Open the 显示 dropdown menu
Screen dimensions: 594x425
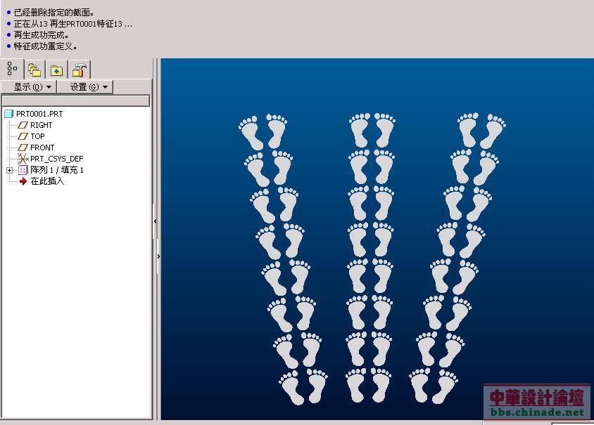(x=29, y=87)
